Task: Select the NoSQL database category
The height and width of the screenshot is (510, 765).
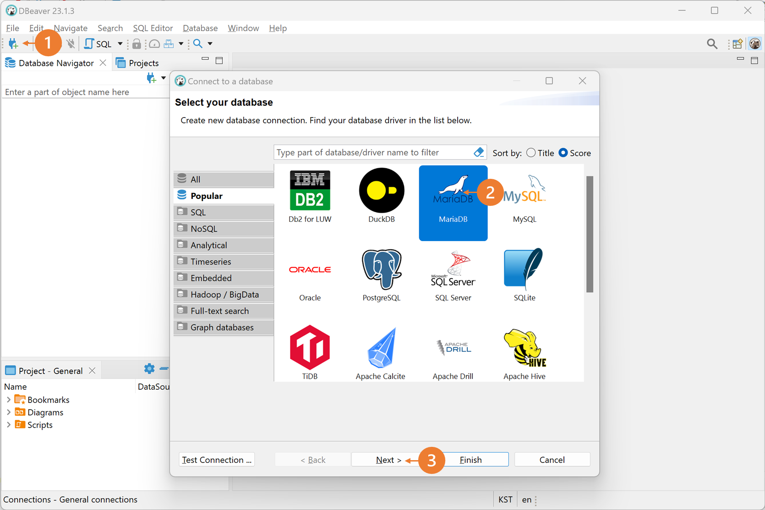Action: coord(224,229)
